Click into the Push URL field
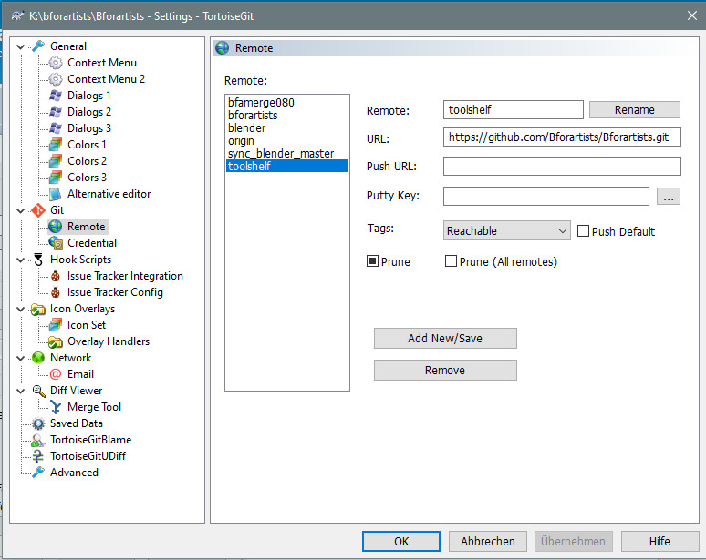The height and width of the screenshot is (560, 706). (562, 167)
